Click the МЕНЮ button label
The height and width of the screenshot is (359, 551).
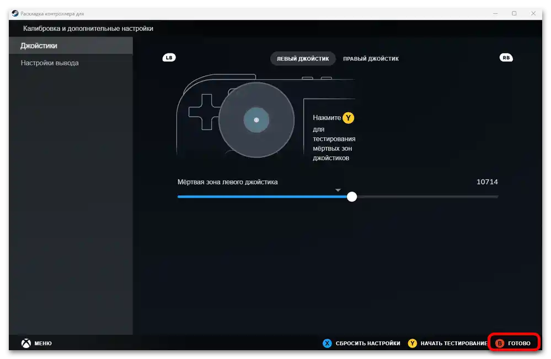43,343
